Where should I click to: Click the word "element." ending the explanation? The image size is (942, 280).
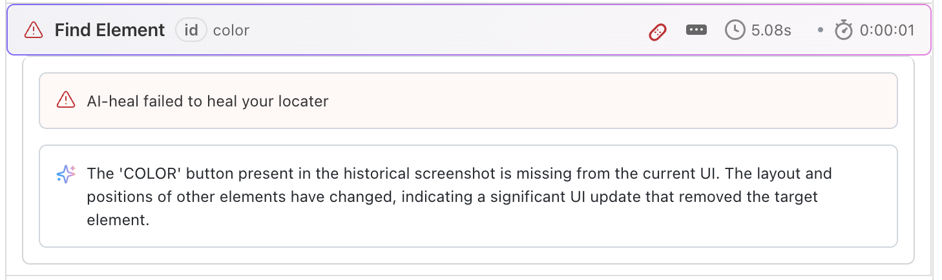(118, 220)
